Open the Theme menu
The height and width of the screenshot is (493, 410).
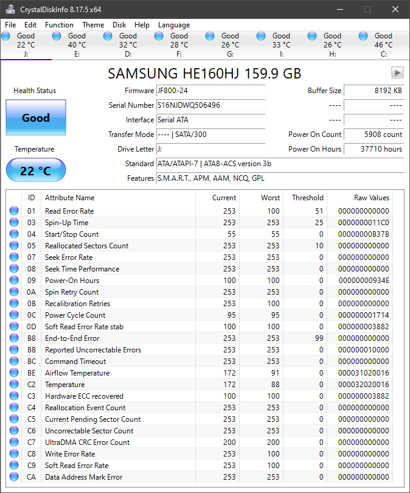tap(93, 25)
